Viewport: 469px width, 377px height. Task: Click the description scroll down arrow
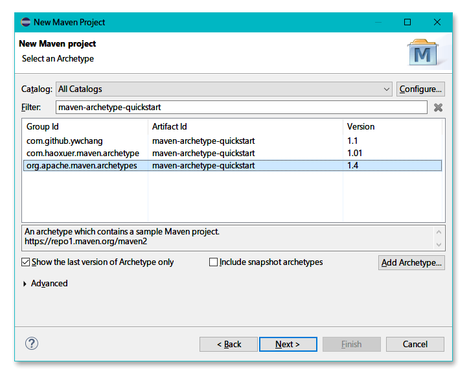click(439, 244)
